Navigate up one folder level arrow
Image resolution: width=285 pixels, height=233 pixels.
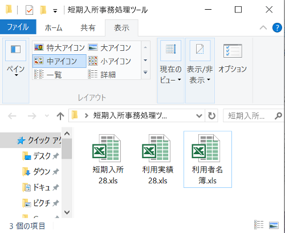(x=60, y=116)
